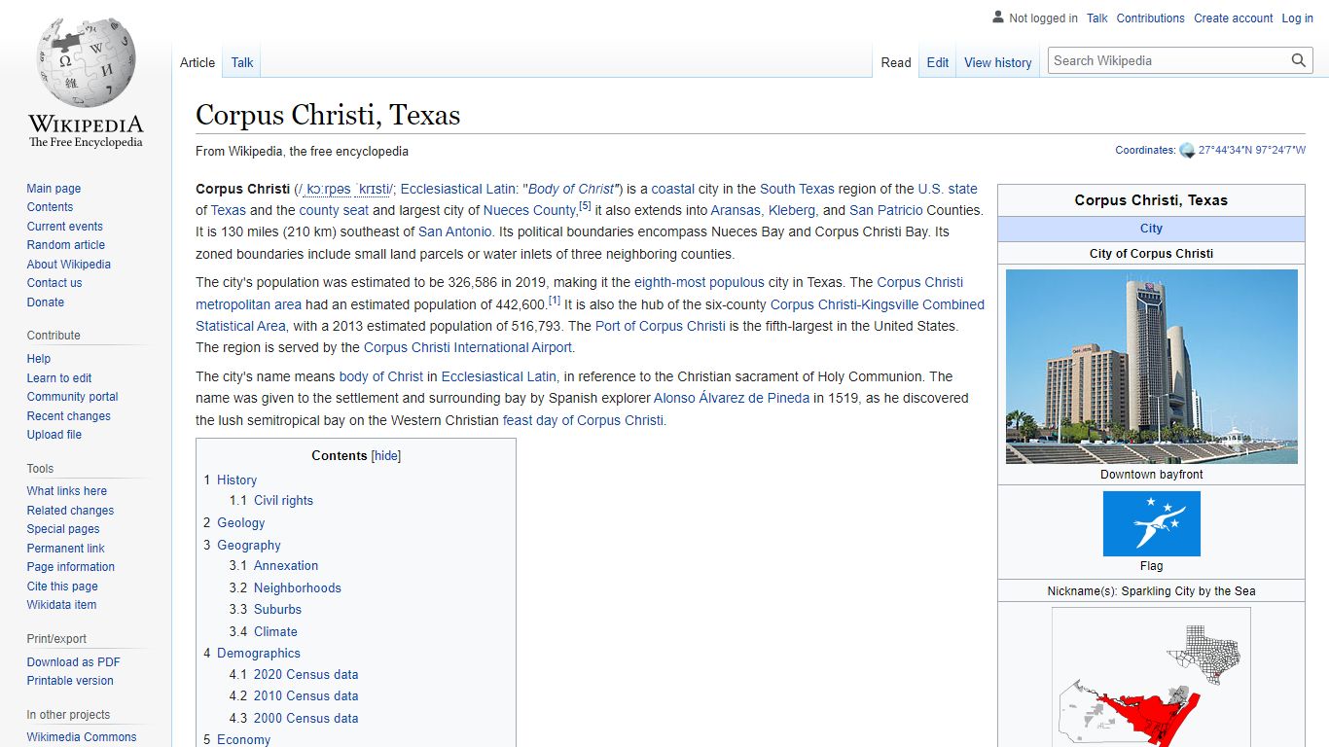Screen dimensions: 1329x747
Task: Click the coordinates globe icon
Action: point(1187,151)
